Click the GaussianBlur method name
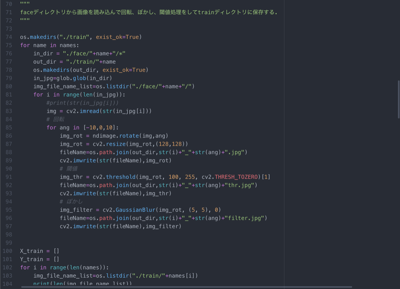The width and height of the screenshot is (400, 289). [135, 210]
